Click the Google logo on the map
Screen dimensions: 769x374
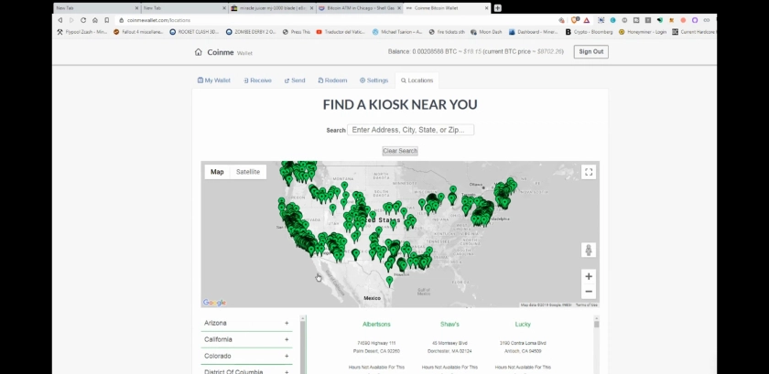click(215, 303)
